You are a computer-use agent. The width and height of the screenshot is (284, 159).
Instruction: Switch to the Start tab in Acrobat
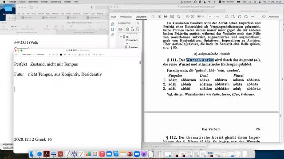(114, 17)
